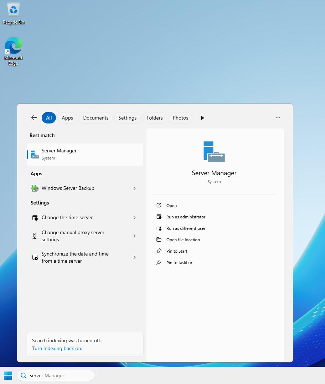Expand Windows Server Backup chevron
The width and height of the screenshot is (325, 384).
[x=134, y=188]
